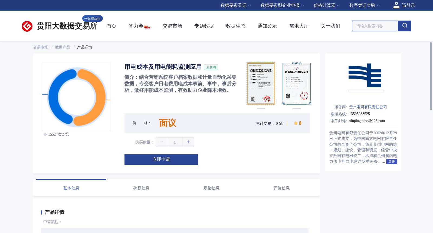
Task: Click the user avatar login icon
Action: pyautogui.click(x=396, y=5)
